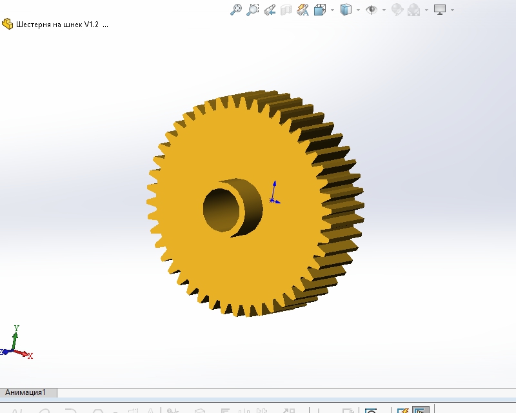Click the blue origin marker on the gear
This screenshot has width=516, height=413.
click(273, 199)
